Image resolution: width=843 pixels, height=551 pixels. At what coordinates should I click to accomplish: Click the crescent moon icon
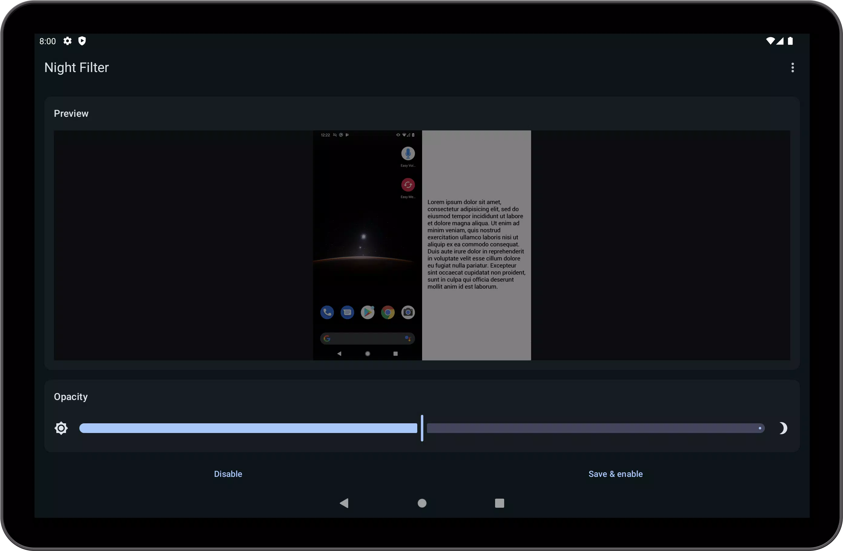[783, 428]
